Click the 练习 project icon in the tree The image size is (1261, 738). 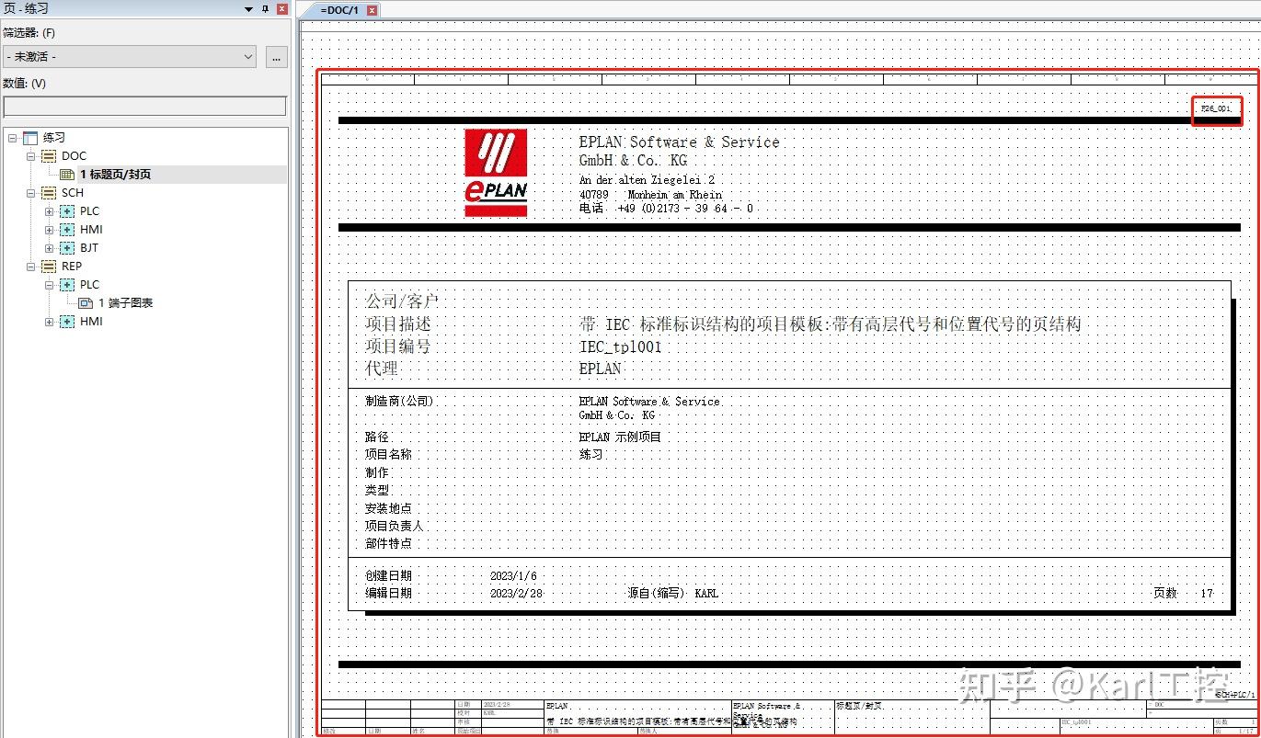(x=29, y=138)
